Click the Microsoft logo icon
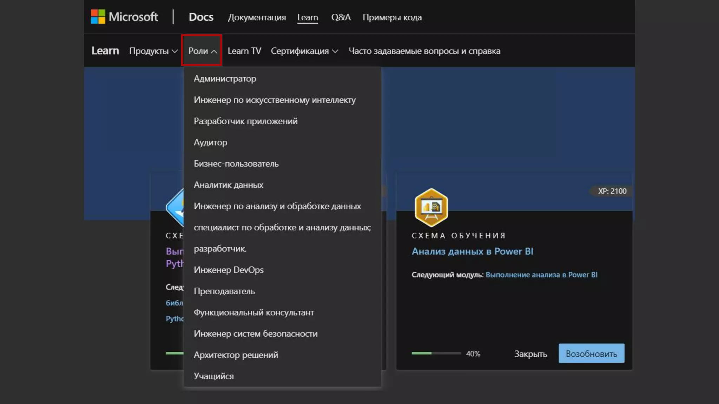 [x=98, y=16]
